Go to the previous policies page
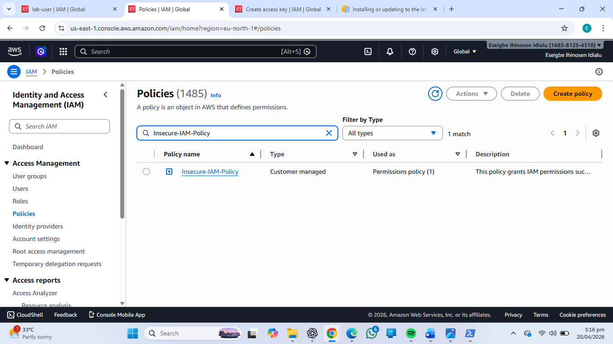 [x=552, y=133]
